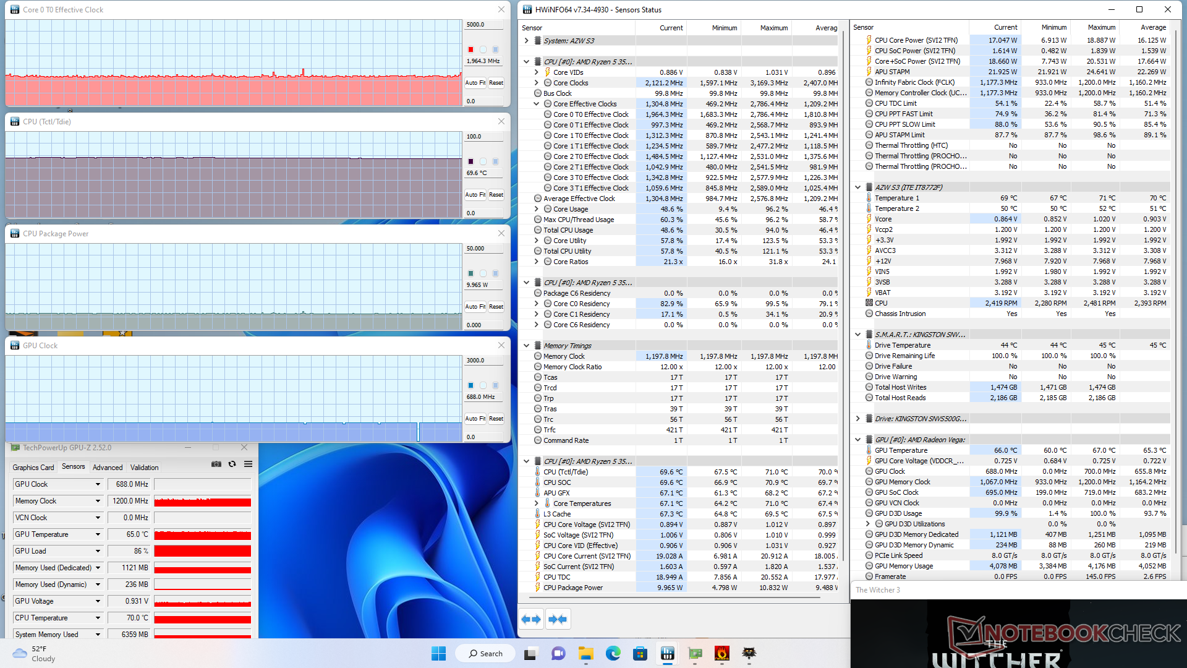1187x668 pixels.
Task: Collapse Core Effective Clocks tree group
Action: 537,104
